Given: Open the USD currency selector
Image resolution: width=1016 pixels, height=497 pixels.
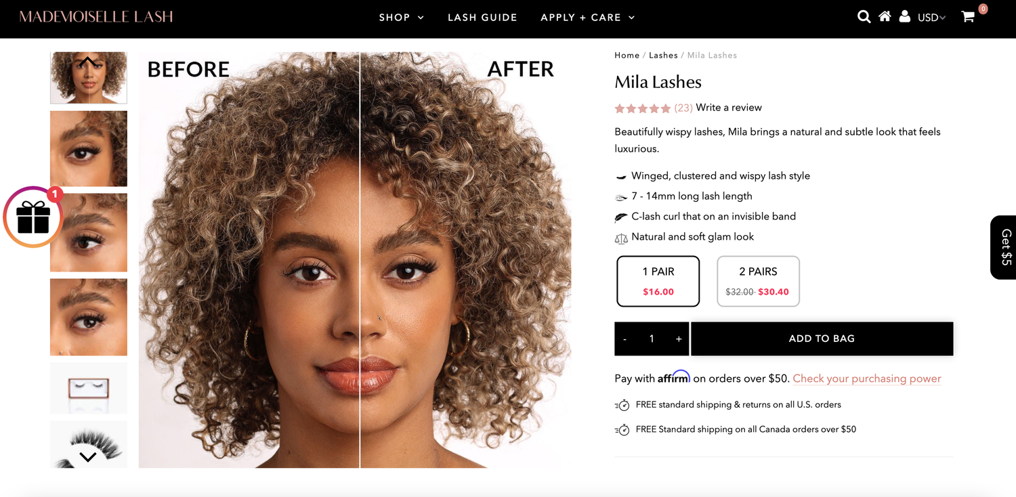Looking at the screenshot, I should click(x=931, y=18).
